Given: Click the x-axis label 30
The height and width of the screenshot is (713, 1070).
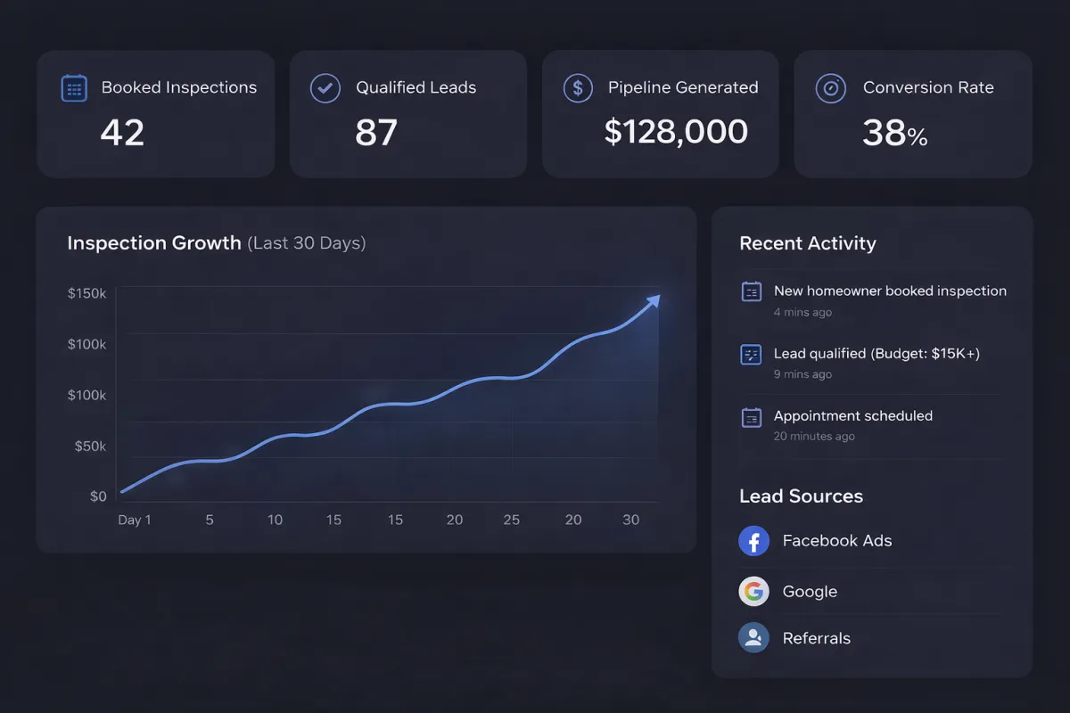Looking at the screenshot, I should coord(630,520).
